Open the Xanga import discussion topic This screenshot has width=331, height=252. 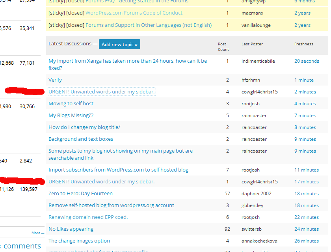point(127,61)
